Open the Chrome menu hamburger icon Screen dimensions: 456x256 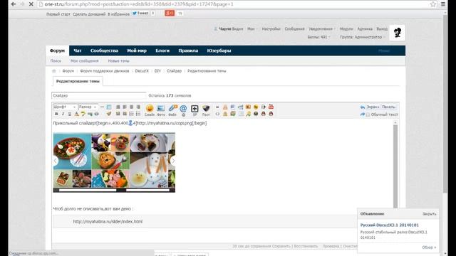443,4
